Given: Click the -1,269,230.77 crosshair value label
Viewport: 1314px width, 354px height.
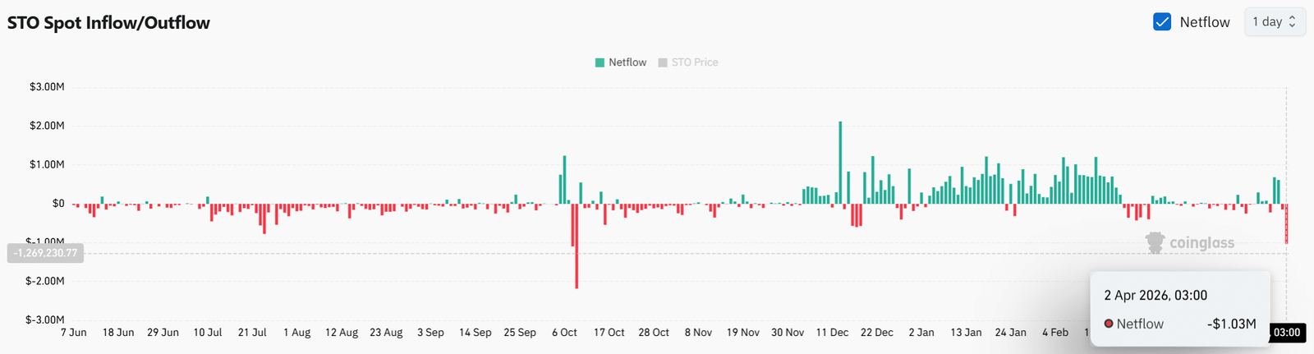Looking at the screenshot, I should coord(46,253).
